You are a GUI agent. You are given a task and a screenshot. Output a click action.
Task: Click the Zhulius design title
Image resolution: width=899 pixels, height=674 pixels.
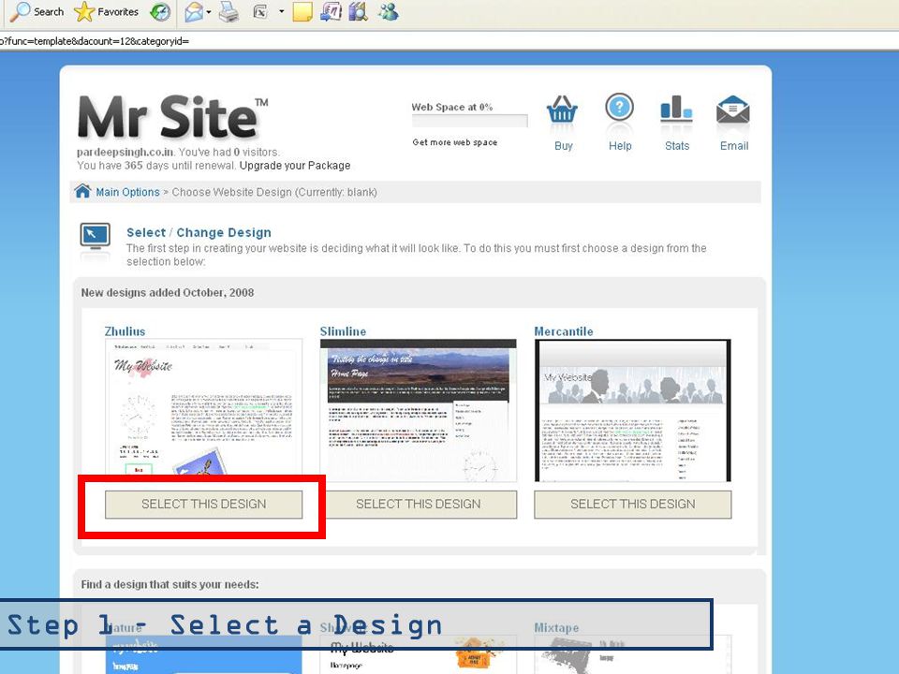pyautogui.click(x=125, y=331)
